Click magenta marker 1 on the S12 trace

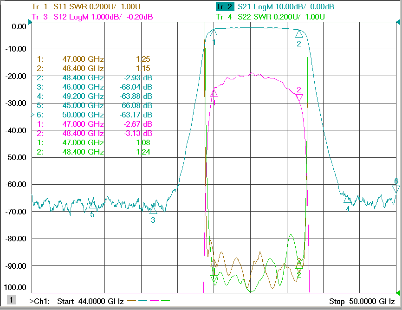pos(214,93)
